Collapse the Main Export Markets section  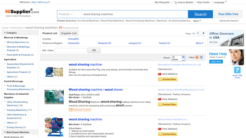20,132
